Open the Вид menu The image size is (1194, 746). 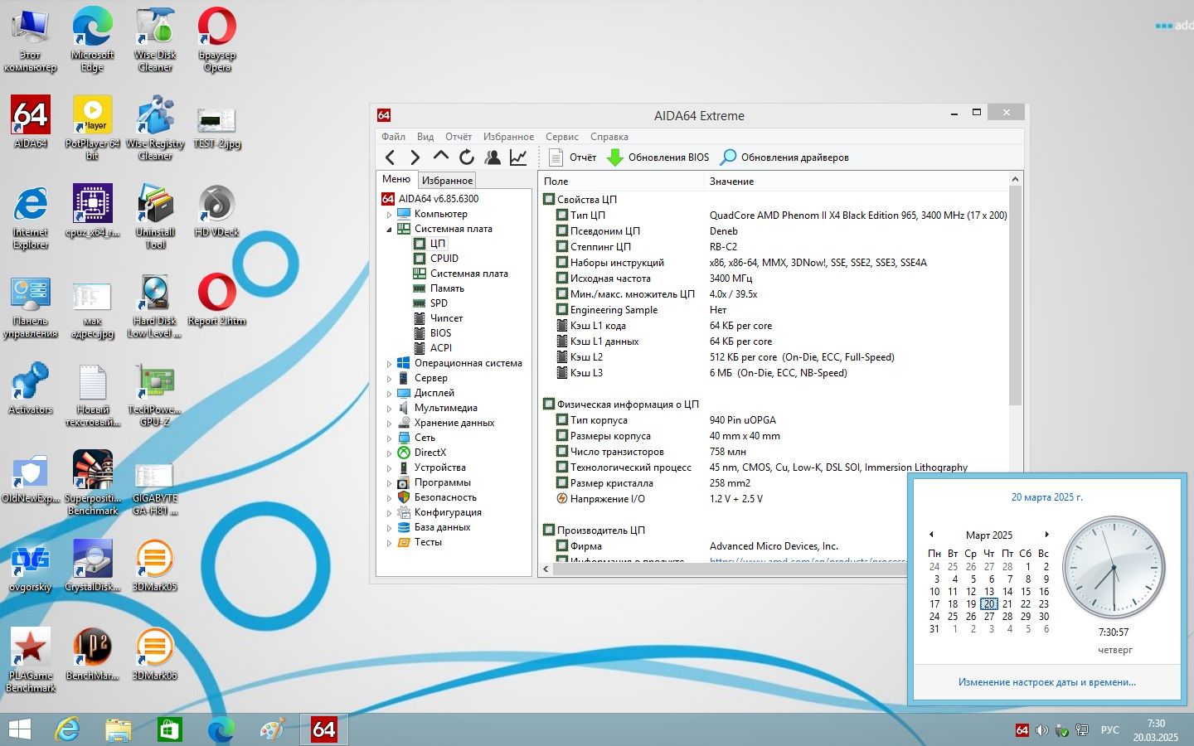pos(425,137)
